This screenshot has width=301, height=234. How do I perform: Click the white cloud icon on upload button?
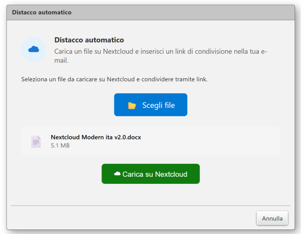pos(117,174)
